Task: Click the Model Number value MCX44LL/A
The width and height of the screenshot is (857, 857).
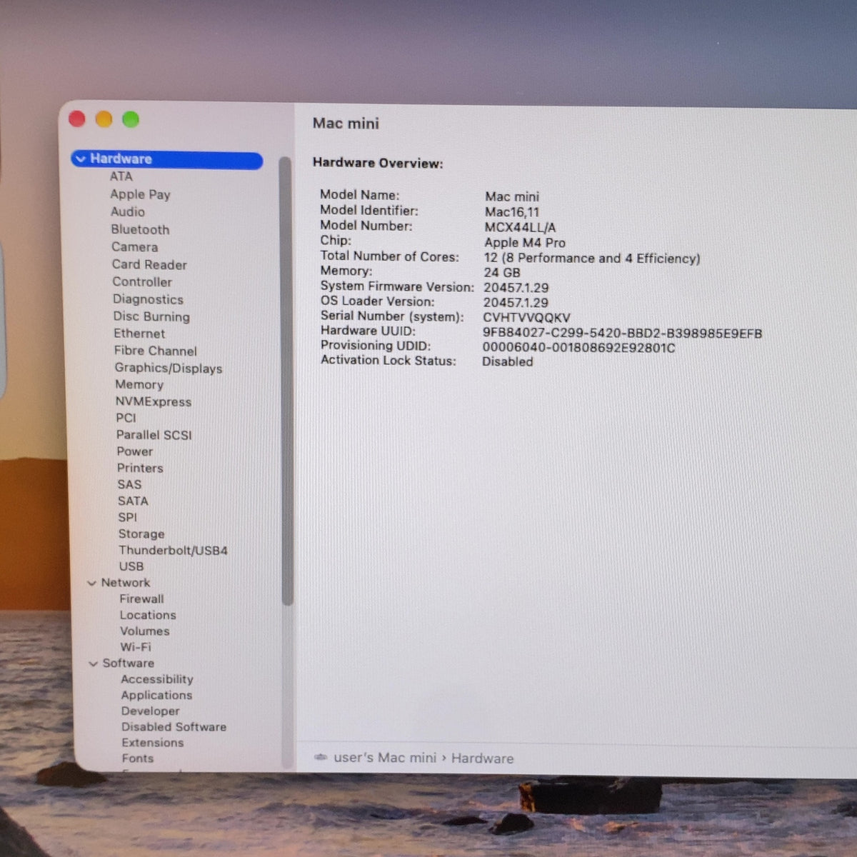Action: [x=520, y=228]
